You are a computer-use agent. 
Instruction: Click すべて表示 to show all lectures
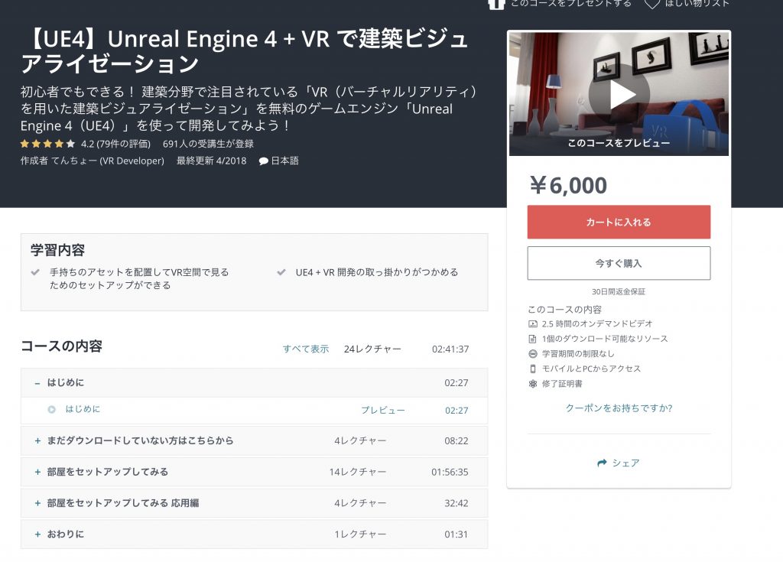click(x=306, y=349)
